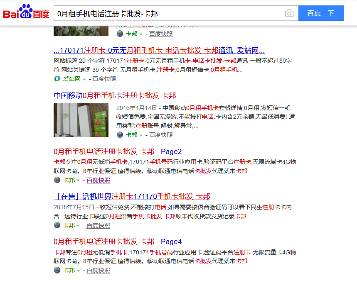Open 百度快照 for the 爱站网 result
The height and width of the screenshot is (283, 357).
pyautogui.click(x=104, y=79)
